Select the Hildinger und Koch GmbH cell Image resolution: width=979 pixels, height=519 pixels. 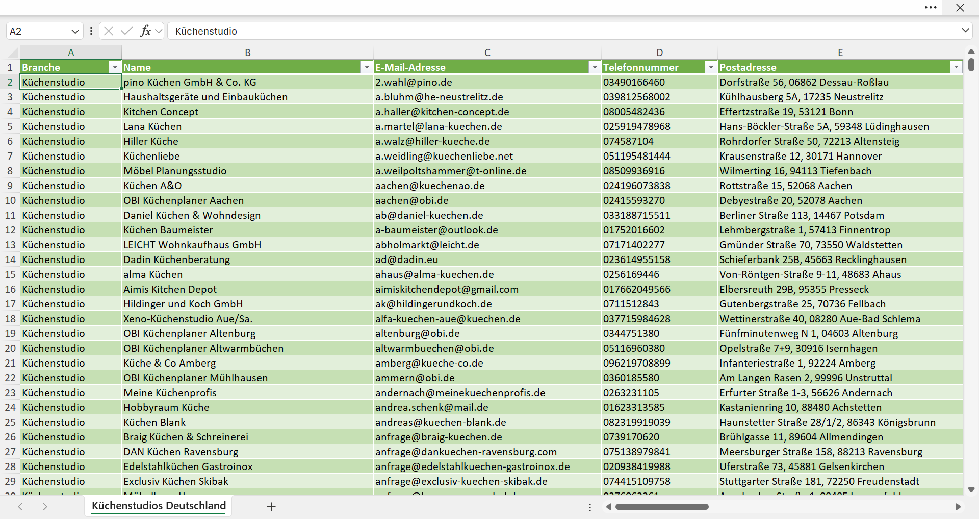point(247,304)
